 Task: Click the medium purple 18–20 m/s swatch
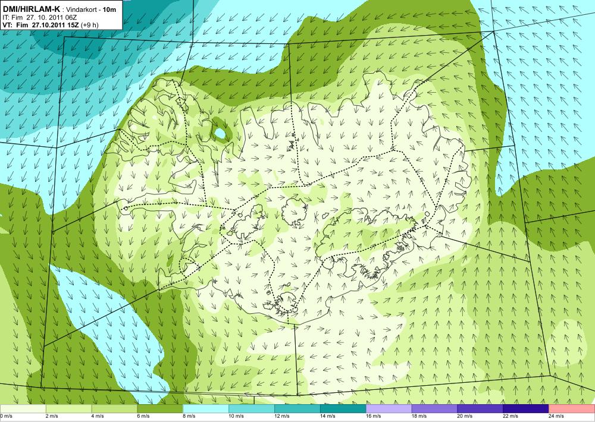tap(434, 409)
